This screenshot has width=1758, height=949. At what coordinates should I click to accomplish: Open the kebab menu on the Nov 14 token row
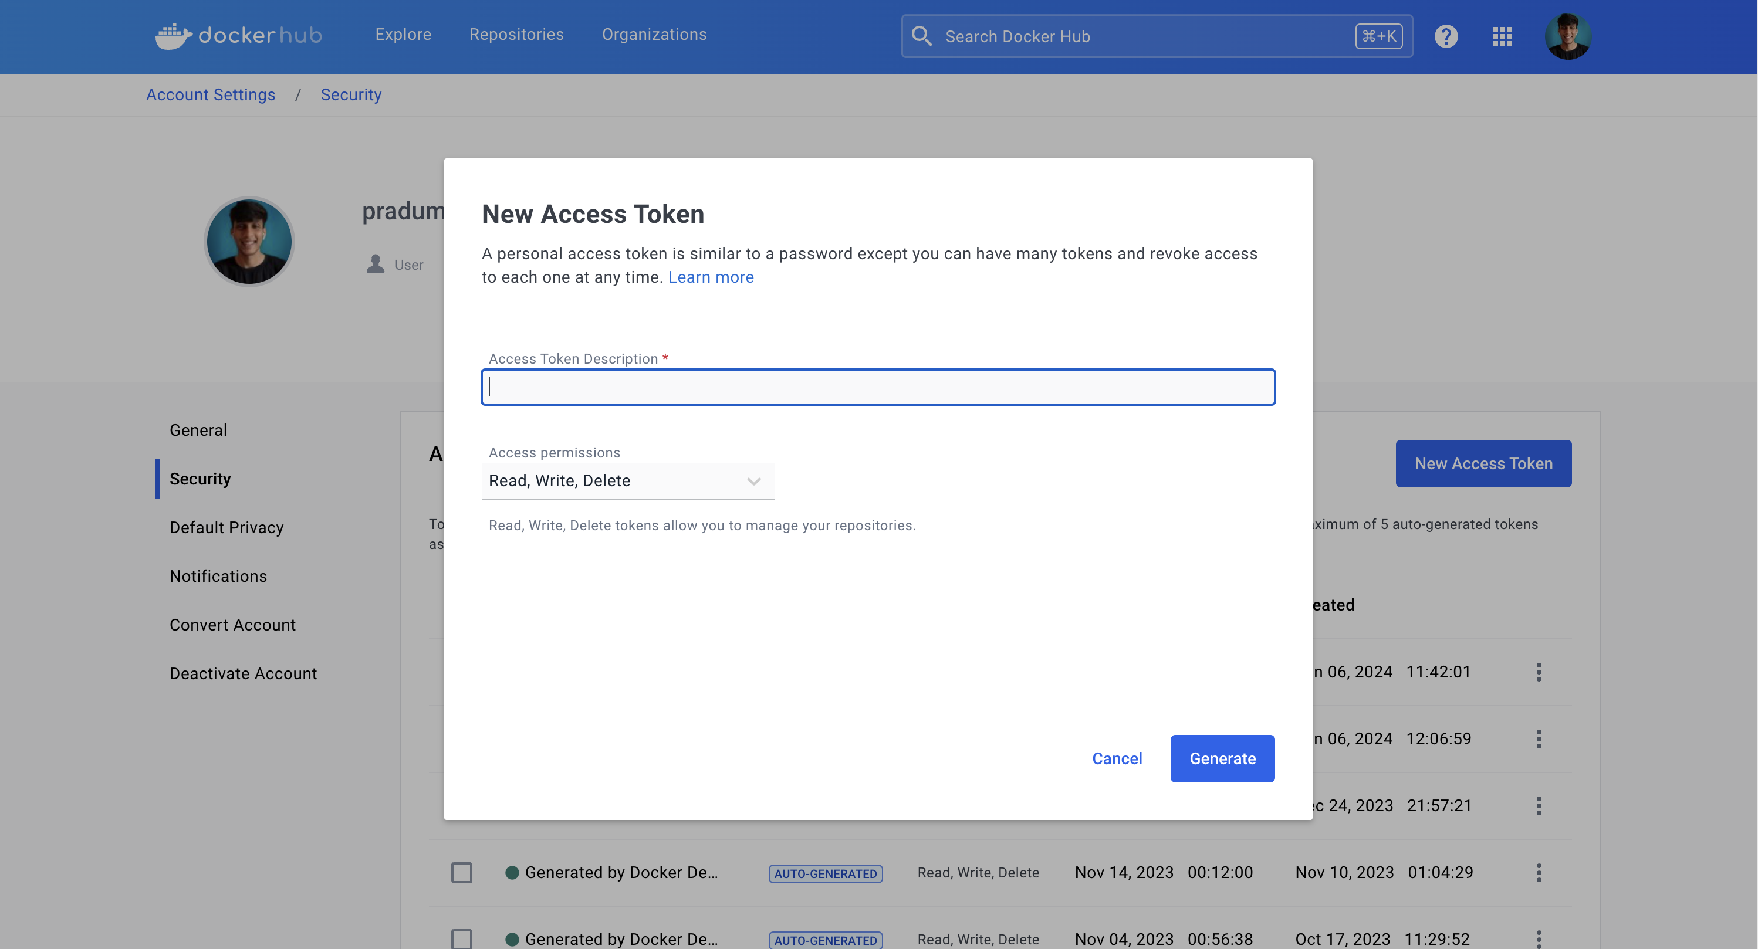[1539, 872]
